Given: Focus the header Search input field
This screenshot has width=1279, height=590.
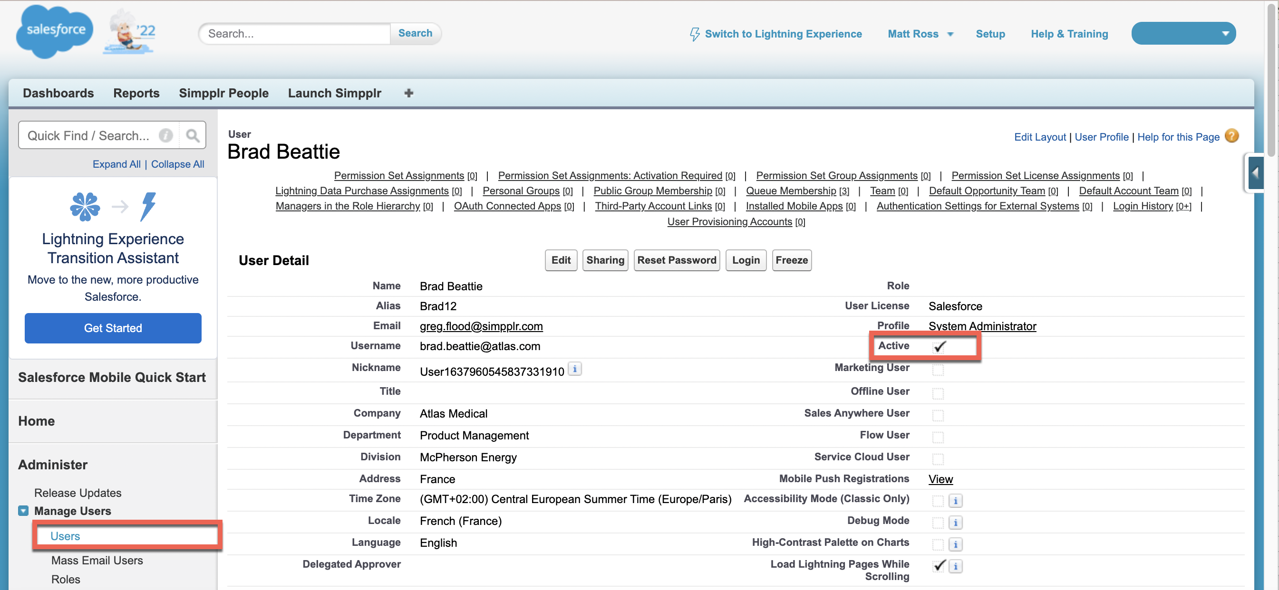Looking at the screenshot, I should 295,33.
